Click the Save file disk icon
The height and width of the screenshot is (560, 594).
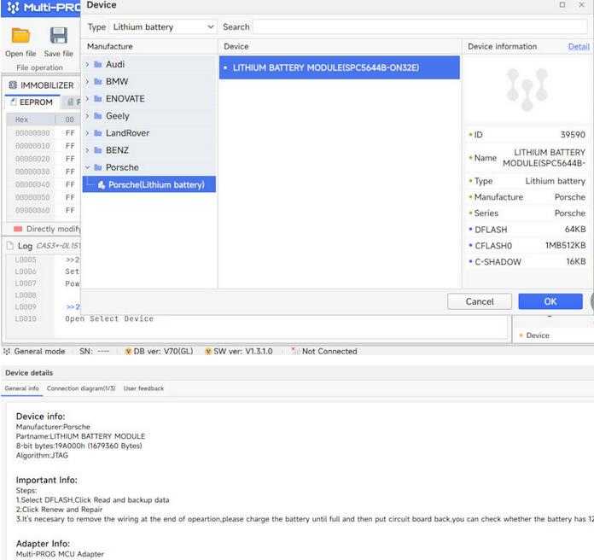58,36
